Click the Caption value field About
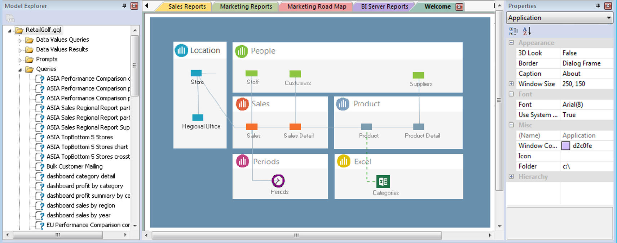The image size is (617, 243). pyautogui.click(x=586, y=73)
